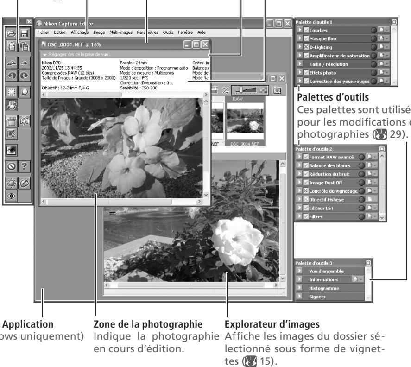
Task: Click the vertical scrollbar down arrow in Palette d'outils 2
Action: (x=382, y=217)
